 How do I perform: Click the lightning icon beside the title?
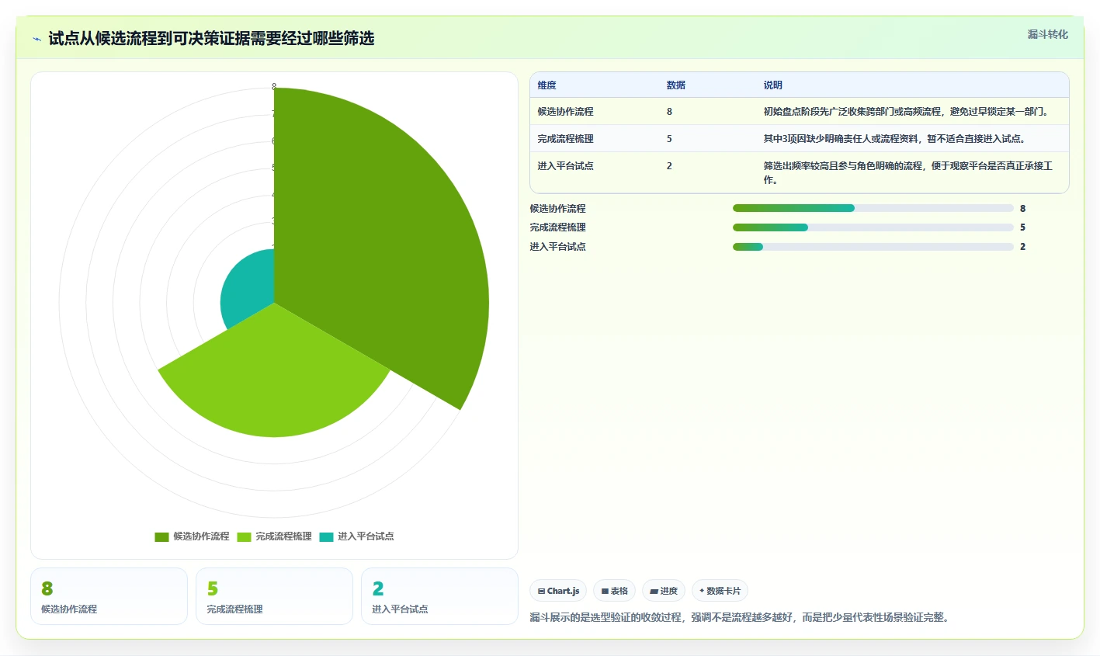(36, 39)
